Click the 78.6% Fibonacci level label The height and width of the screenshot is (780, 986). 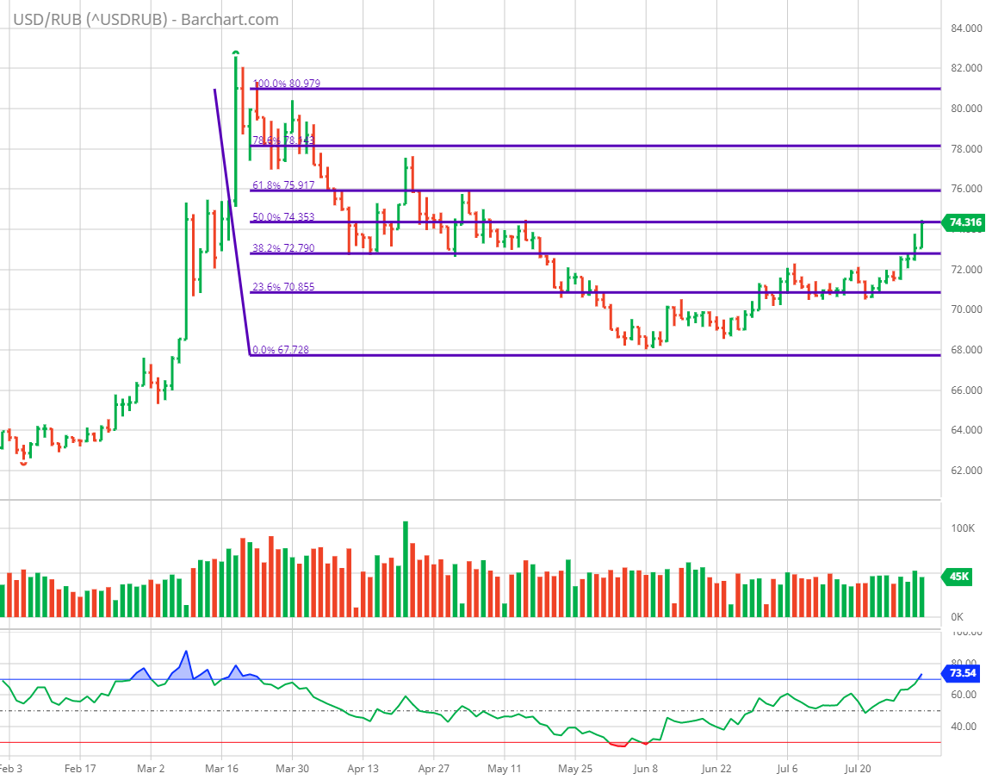click(283, 140)
